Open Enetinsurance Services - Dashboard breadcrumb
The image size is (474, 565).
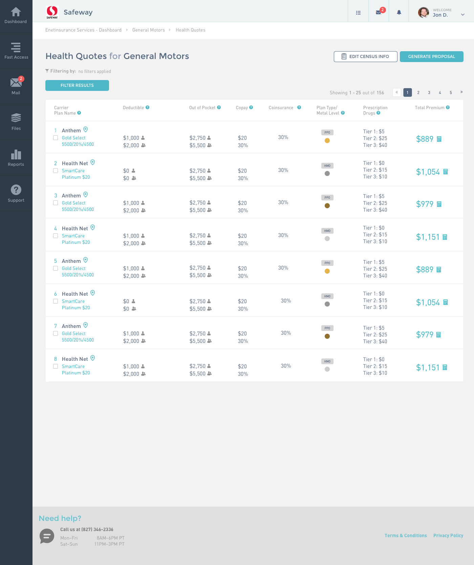[83, 30]
